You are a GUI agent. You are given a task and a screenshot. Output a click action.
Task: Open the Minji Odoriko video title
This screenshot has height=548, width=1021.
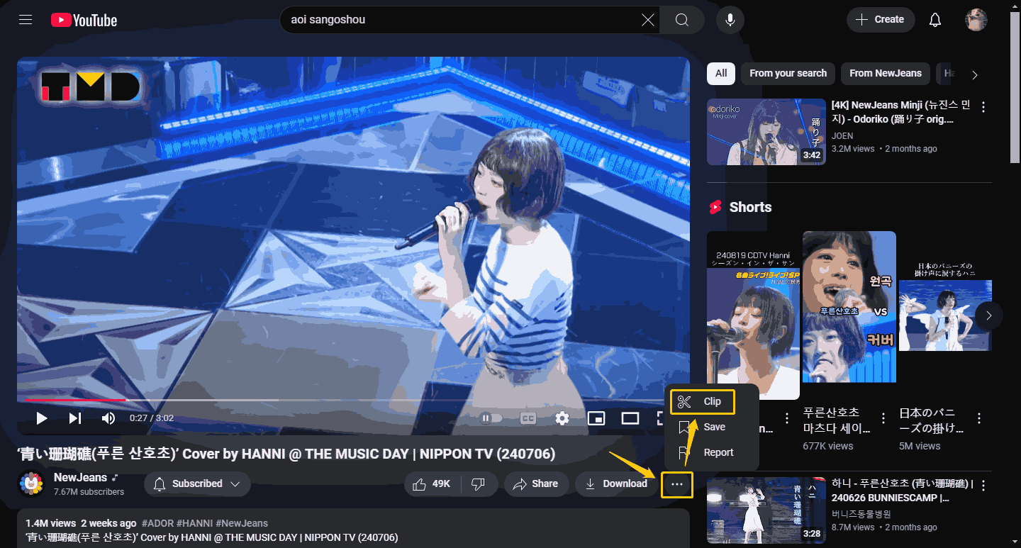point(900,112)
